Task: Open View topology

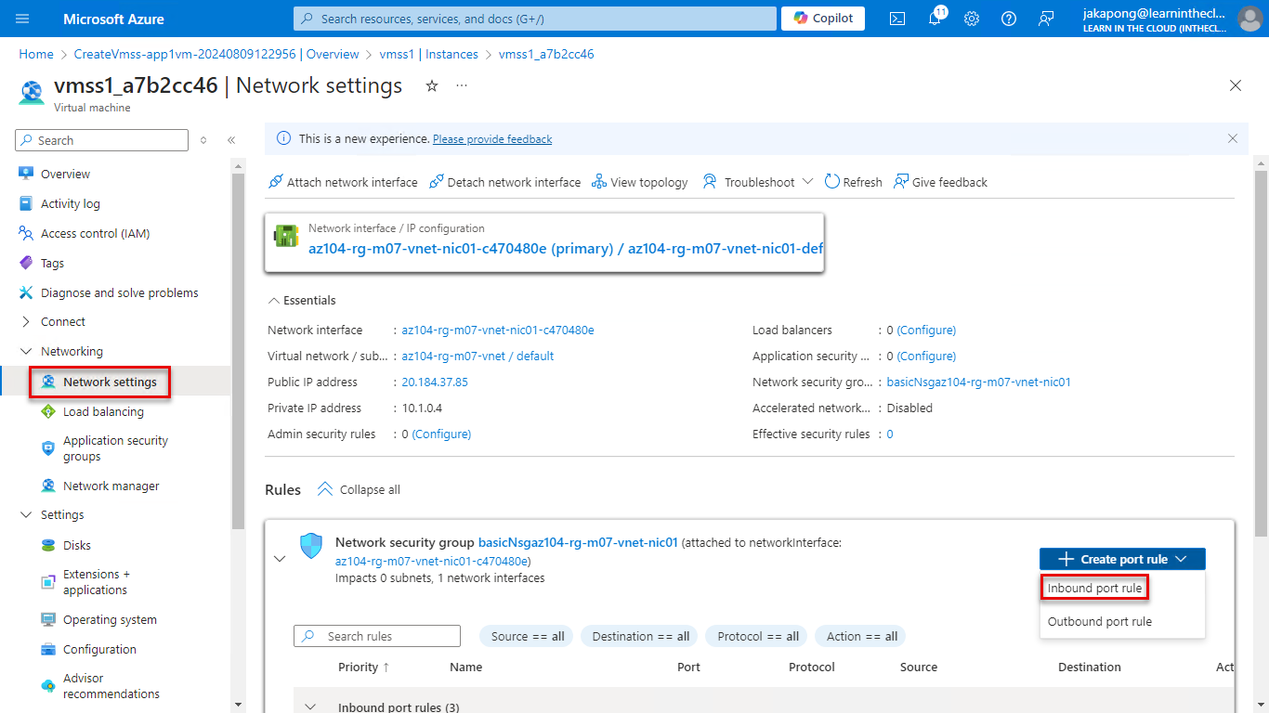Action: click(640, 182)
